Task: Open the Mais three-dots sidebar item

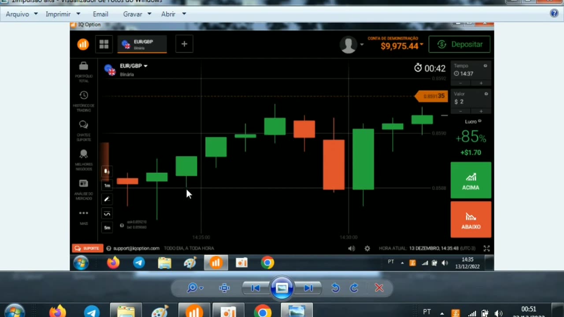Action: (84, 217)
